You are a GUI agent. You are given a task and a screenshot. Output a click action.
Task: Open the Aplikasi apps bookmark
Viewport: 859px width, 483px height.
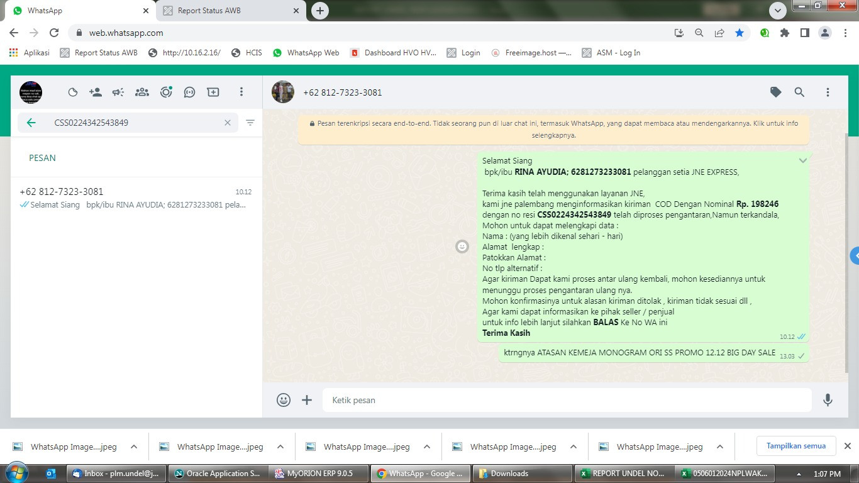[x=30, y=53]
